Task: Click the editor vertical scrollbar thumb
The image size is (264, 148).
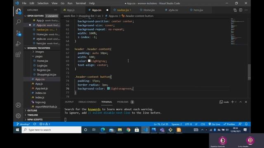Action: click(249, 72)
